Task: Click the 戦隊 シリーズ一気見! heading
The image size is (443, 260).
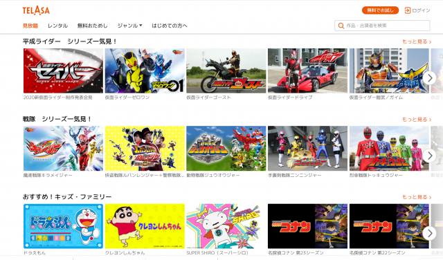Action: click(x=57, y=119)
